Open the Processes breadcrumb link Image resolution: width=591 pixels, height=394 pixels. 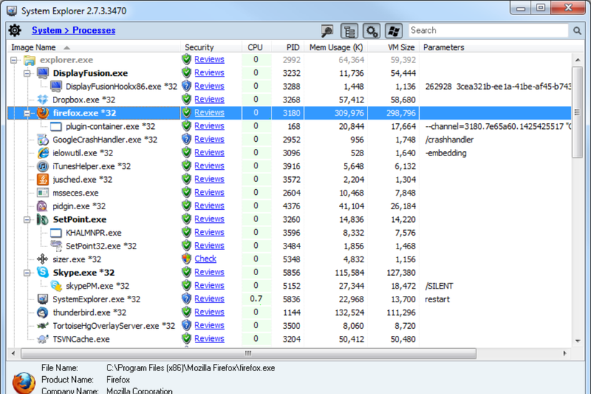(x=94, y=30)
